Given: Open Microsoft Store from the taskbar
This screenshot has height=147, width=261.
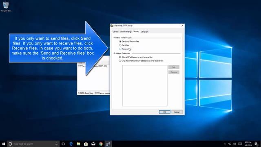Looking at the screenshot, I should pyautogui.click(x=86, y=144).
